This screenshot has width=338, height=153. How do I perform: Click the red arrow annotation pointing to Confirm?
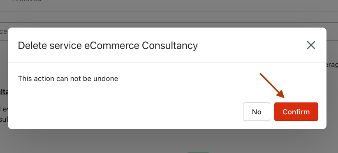272,86
